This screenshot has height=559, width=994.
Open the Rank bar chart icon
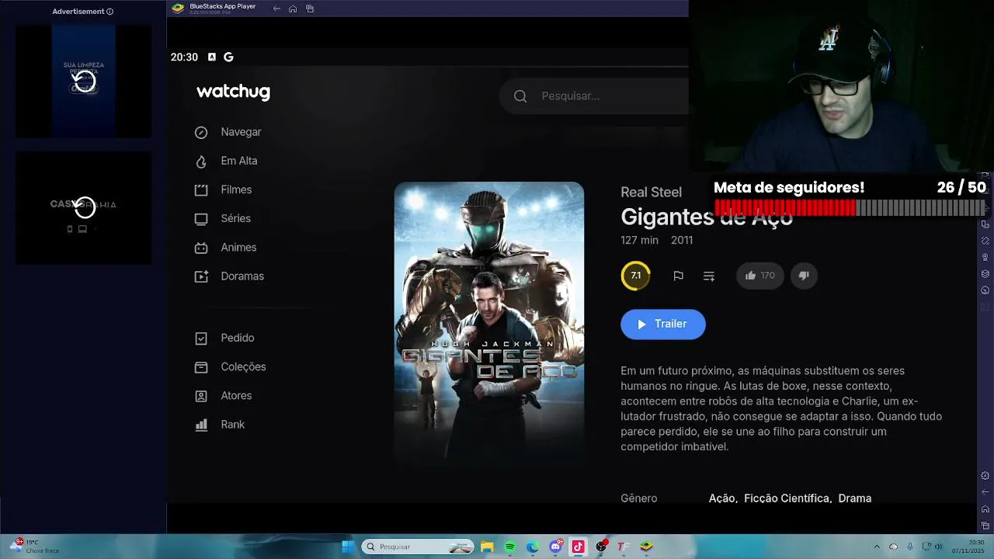click(x=201, y=425)
